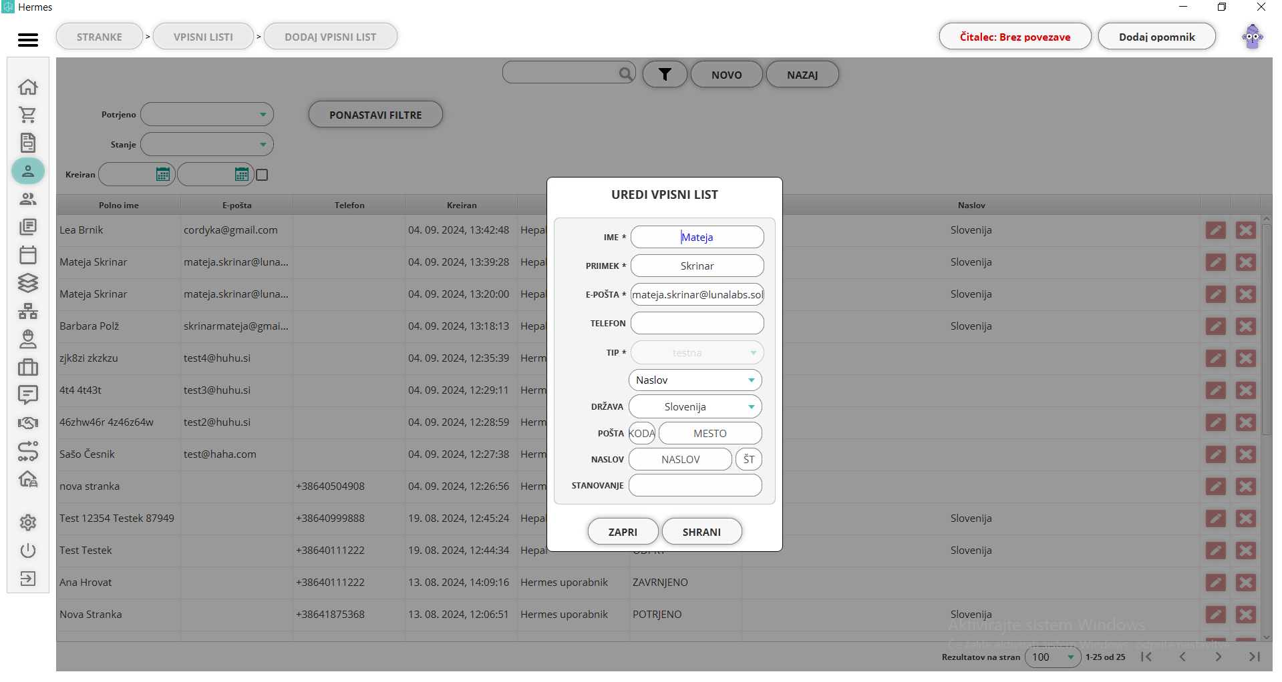Delete the Nova Stranka row with X icon
This screenshot has width=1282, height=682.
tap(1245, 615)
